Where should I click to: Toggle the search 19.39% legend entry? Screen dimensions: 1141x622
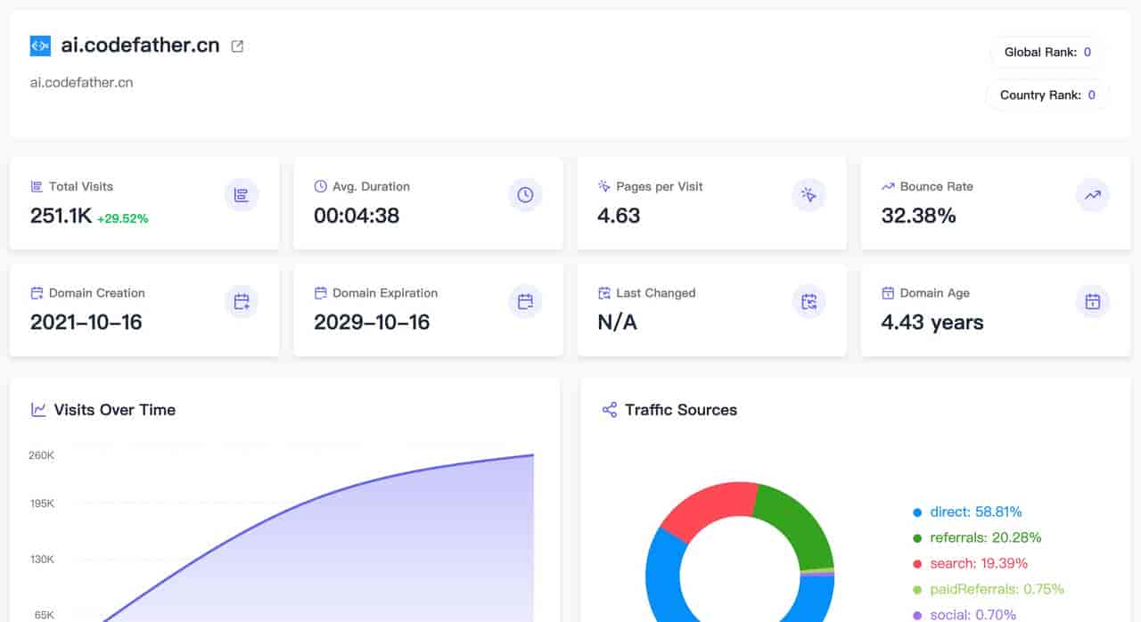coord(970,563)
